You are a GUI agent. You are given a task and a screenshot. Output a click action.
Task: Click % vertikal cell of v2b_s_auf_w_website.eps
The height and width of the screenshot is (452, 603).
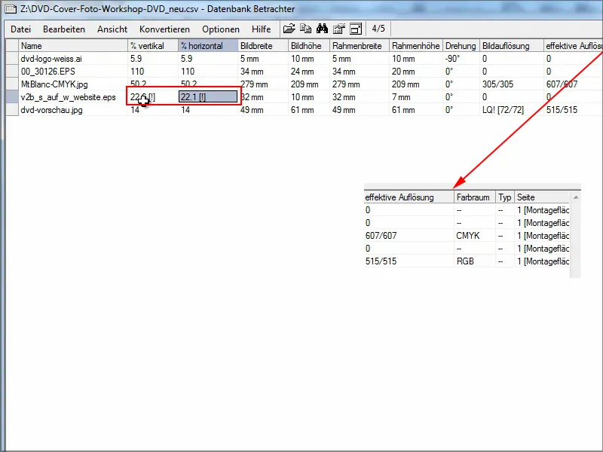pos(153,97)
